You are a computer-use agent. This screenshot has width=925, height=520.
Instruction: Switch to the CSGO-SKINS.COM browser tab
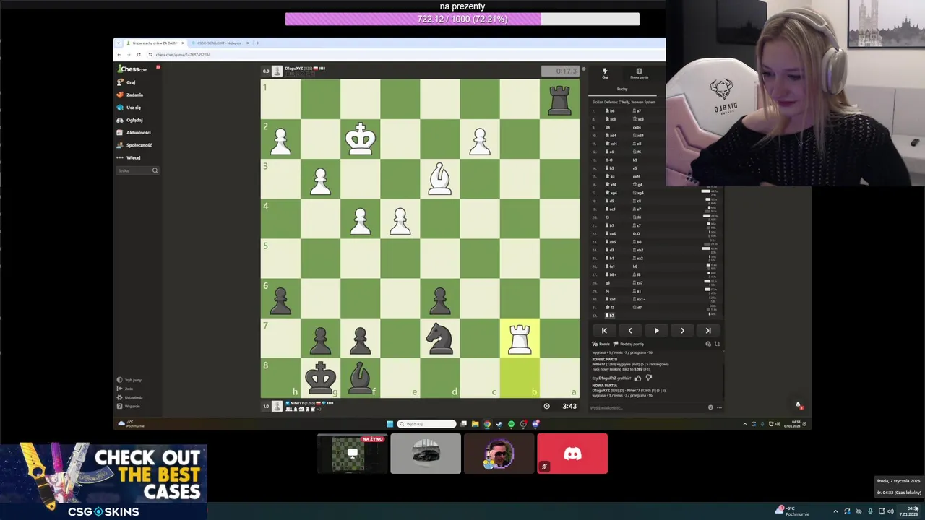219,43
